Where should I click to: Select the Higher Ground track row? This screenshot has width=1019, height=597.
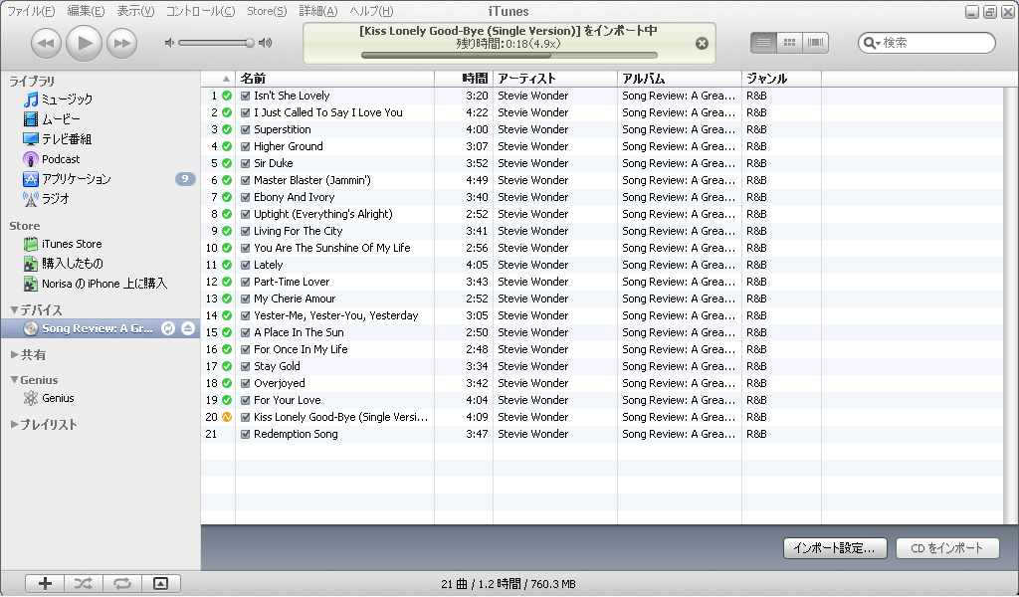pyautogui.click(x=602, y=146)
